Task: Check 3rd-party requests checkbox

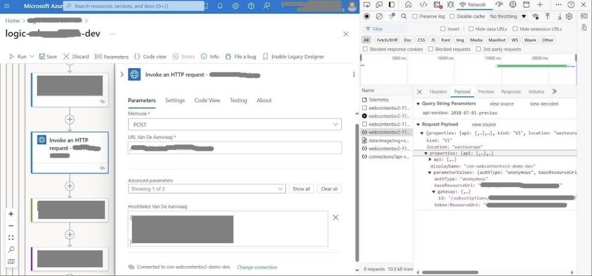Action: click(479, 49)
